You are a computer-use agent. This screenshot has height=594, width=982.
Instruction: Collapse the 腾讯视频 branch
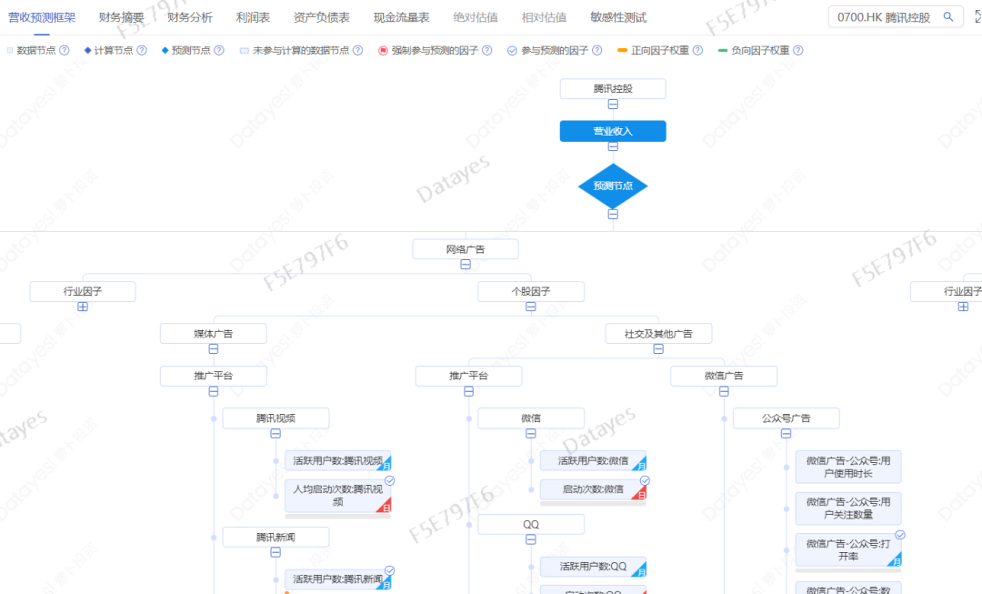pyautogui.click(x=276, y=434)
